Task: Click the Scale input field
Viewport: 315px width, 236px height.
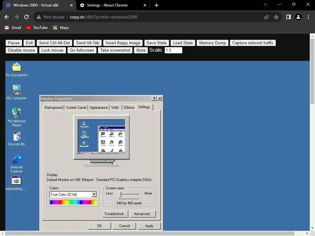Action: coord(173,50)
